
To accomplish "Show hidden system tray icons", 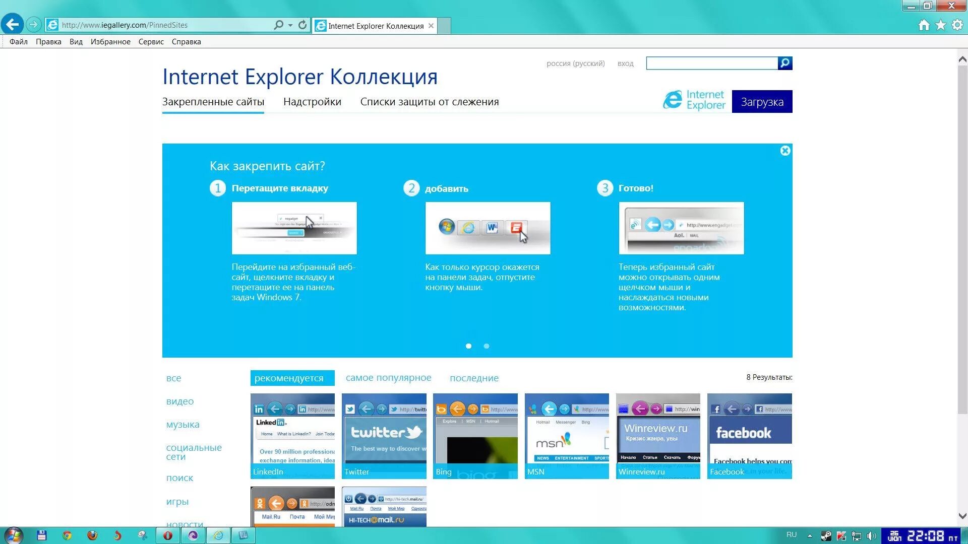I will 810,535.
